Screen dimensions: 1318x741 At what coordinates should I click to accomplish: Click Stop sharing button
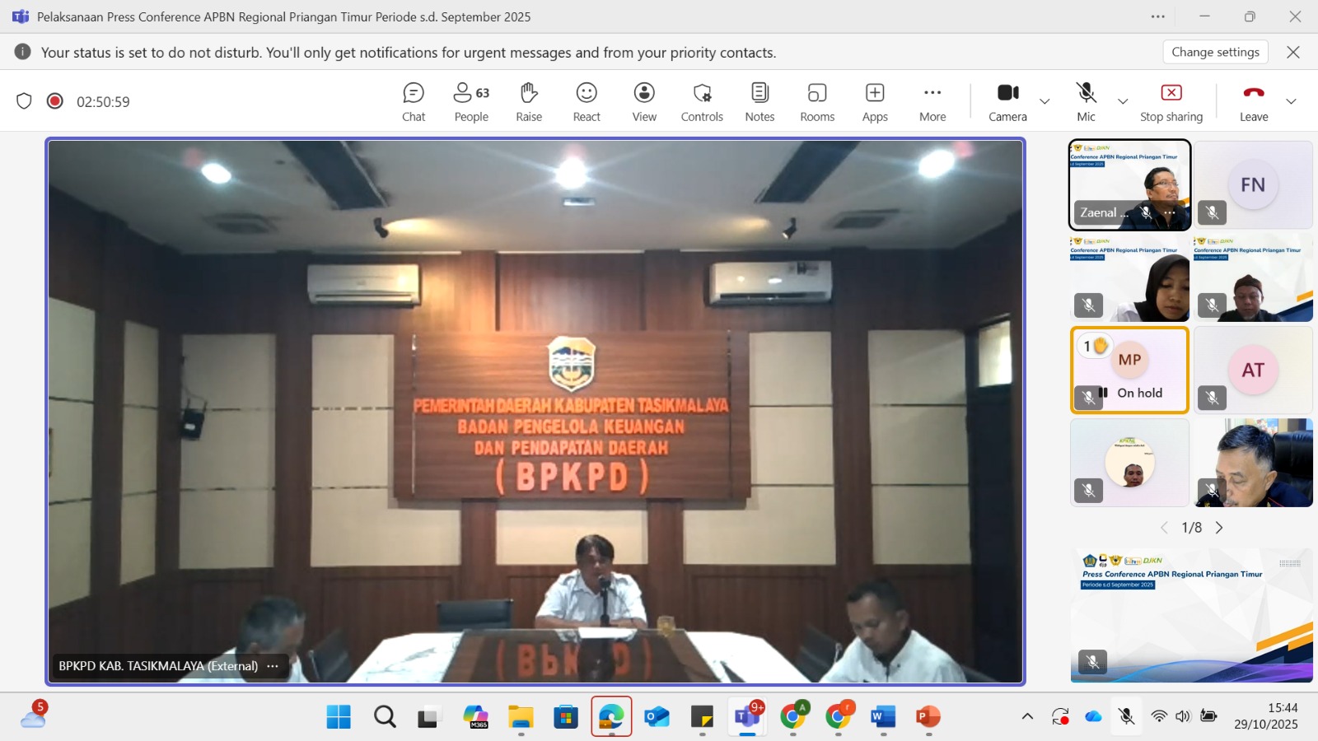(1171, 102)
